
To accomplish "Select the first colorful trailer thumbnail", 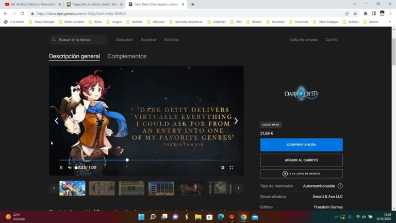I will (x=72, y=188).
